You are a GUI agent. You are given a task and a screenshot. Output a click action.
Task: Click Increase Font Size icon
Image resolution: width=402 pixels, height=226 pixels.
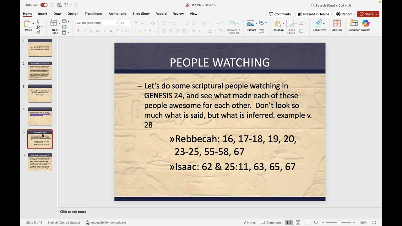tap(137, 23)
